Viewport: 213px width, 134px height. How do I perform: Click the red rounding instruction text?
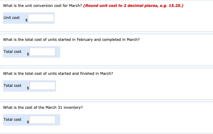tap(133, 6)
